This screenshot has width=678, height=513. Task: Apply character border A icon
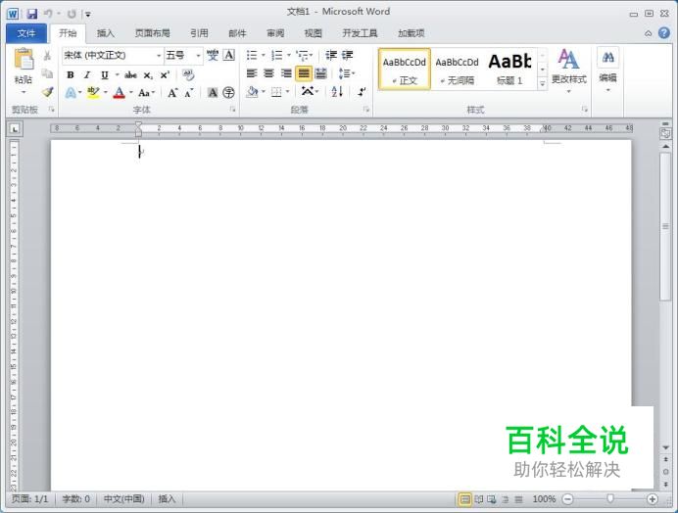[x=228, y=55]
